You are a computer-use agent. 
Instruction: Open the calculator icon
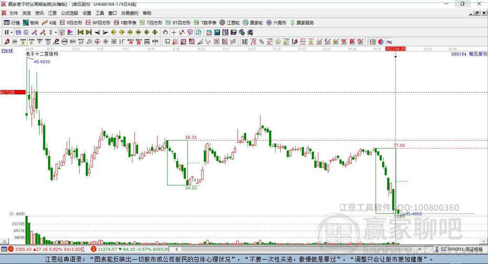pos(217,32)
